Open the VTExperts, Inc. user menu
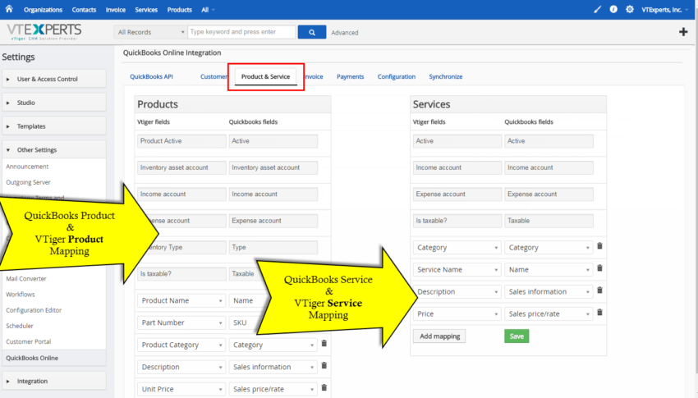 (664, 9)
